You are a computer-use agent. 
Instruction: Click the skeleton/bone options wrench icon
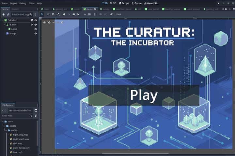(x=111, y=14)
